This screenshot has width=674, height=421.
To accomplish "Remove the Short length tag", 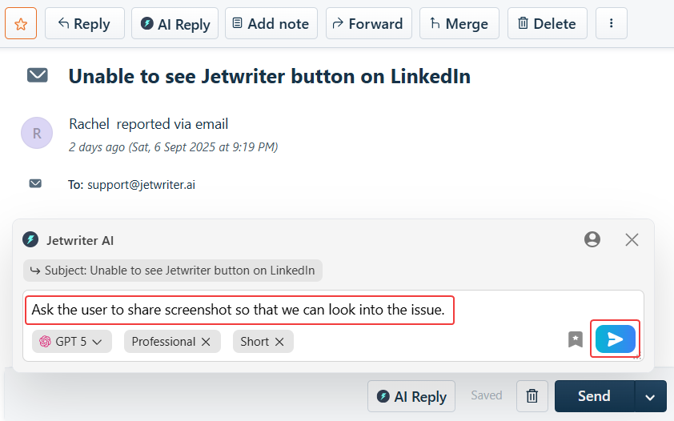I will [x=279, y=342].
